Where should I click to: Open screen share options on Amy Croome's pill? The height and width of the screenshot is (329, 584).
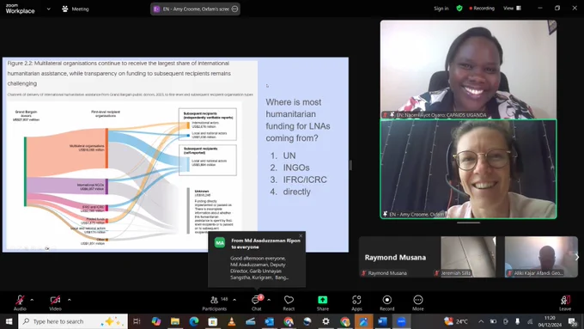[234, 9]
